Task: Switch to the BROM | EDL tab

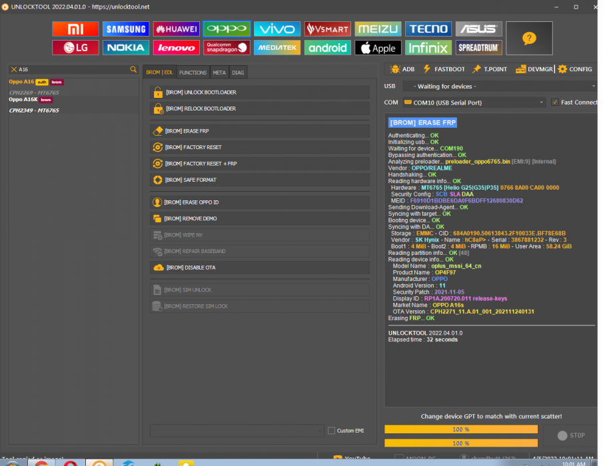Action: tap(159, 73)
